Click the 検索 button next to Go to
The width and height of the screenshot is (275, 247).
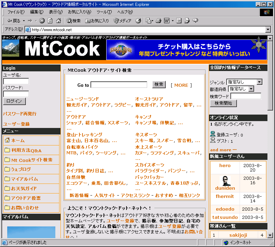pos(159,84)
